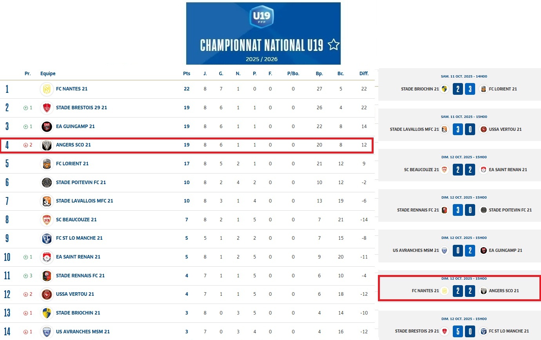The image size is (541, 340).
Task: Click the Angers SCO crest in standings
Action: click(47, 145)
